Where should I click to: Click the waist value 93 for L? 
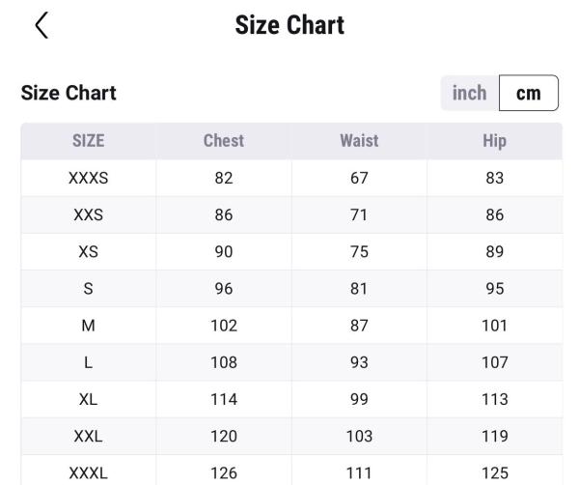click(x=359, y=362)
